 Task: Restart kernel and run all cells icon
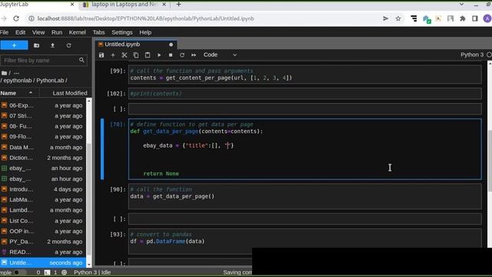pos(194,55)
